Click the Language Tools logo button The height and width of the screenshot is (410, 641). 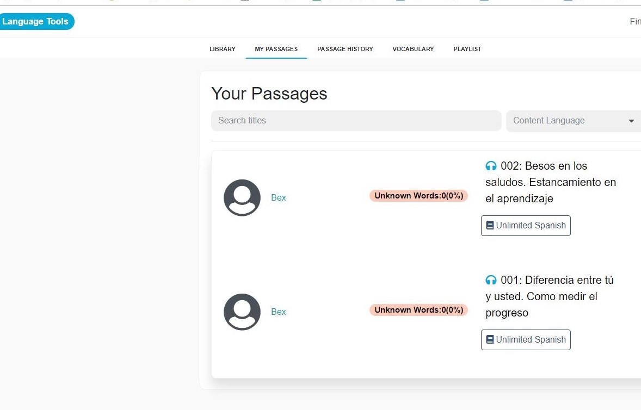point(35,22)
